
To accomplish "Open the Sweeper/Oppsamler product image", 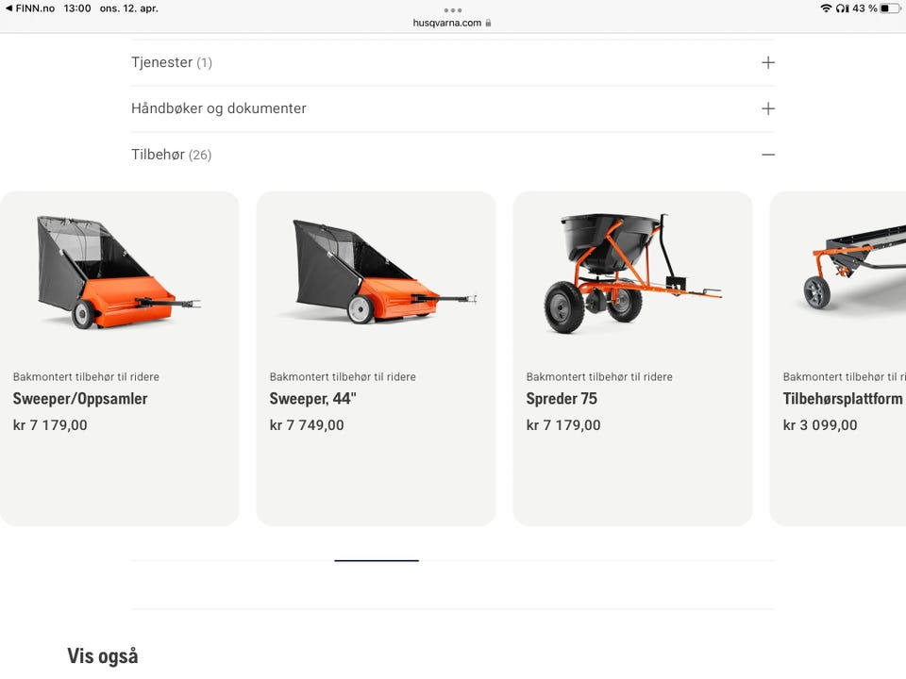I will click(119, 273).
